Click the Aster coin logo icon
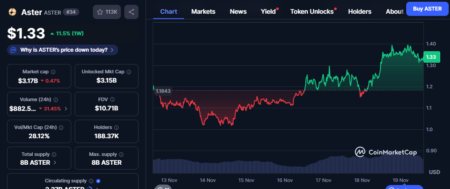 [12, 12]
